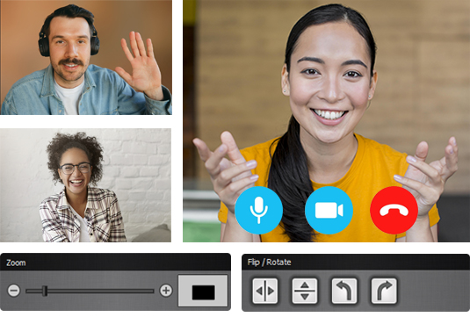Select the main video of woman in yellow

coord(327,121)
